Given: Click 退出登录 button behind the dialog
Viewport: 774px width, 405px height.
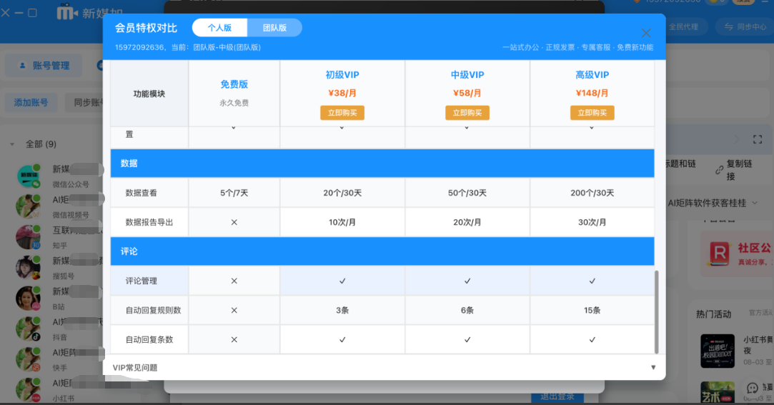Looking at the screenshot, I should tap(557, 396).
